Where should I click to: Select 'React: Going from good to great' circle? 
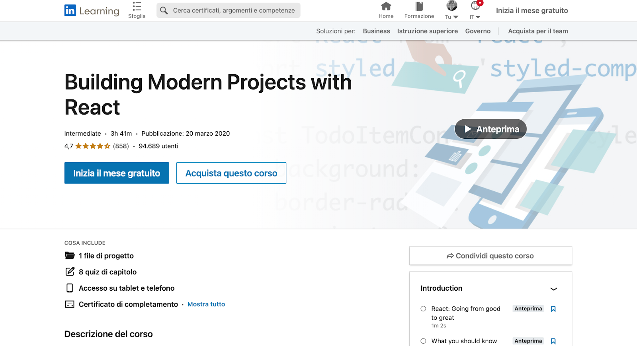click(423, 309)
